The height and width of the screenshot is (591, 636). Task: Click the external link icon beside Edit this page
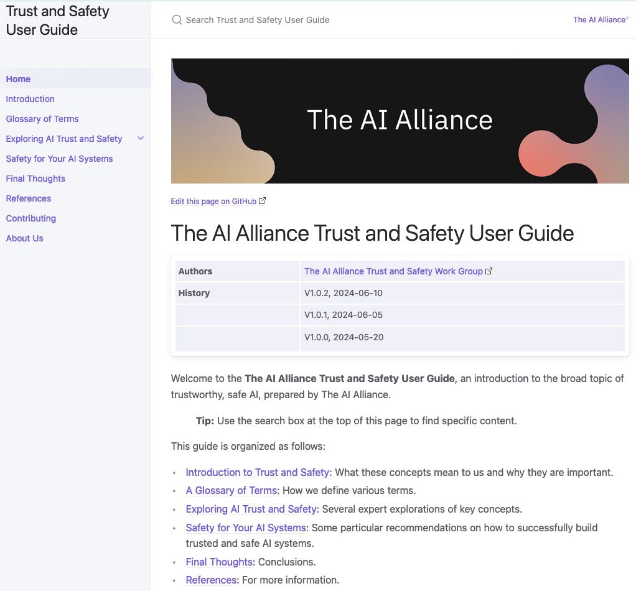coord(261,200)
